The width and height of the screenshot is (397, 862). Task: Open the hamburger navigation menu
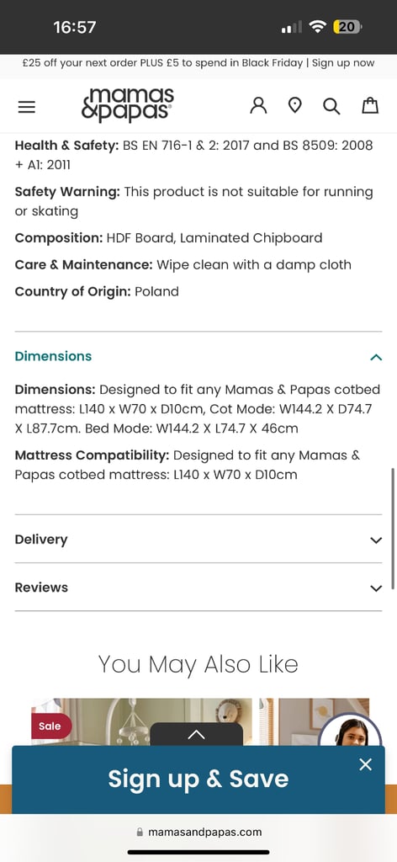pyautogui.click(x=26, y=106)
